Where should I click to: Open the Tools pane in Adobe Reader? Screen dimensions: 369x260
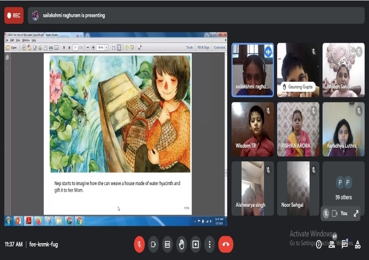pyautogui.click(x=189, y=47)
